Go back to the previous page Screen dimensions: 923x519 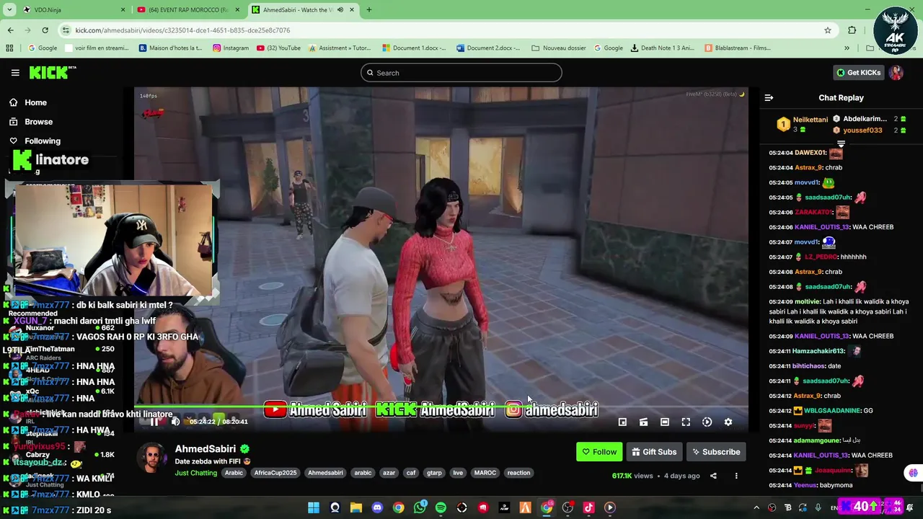point(10,30)
